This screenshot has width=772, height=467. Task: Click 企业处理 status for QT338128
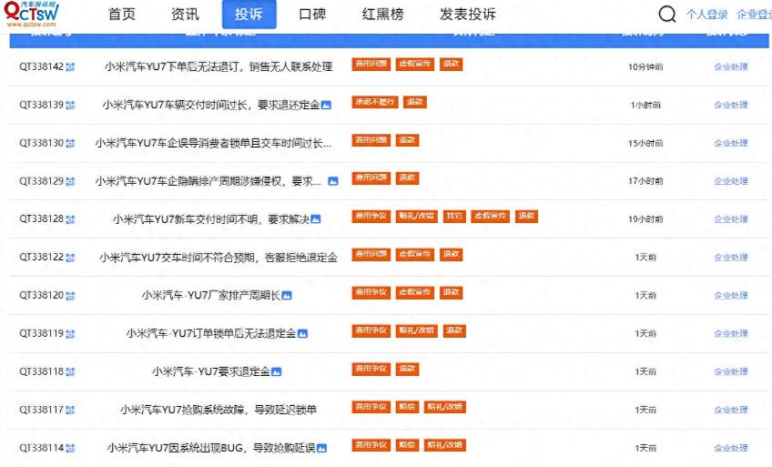click(x=731, y=219)
